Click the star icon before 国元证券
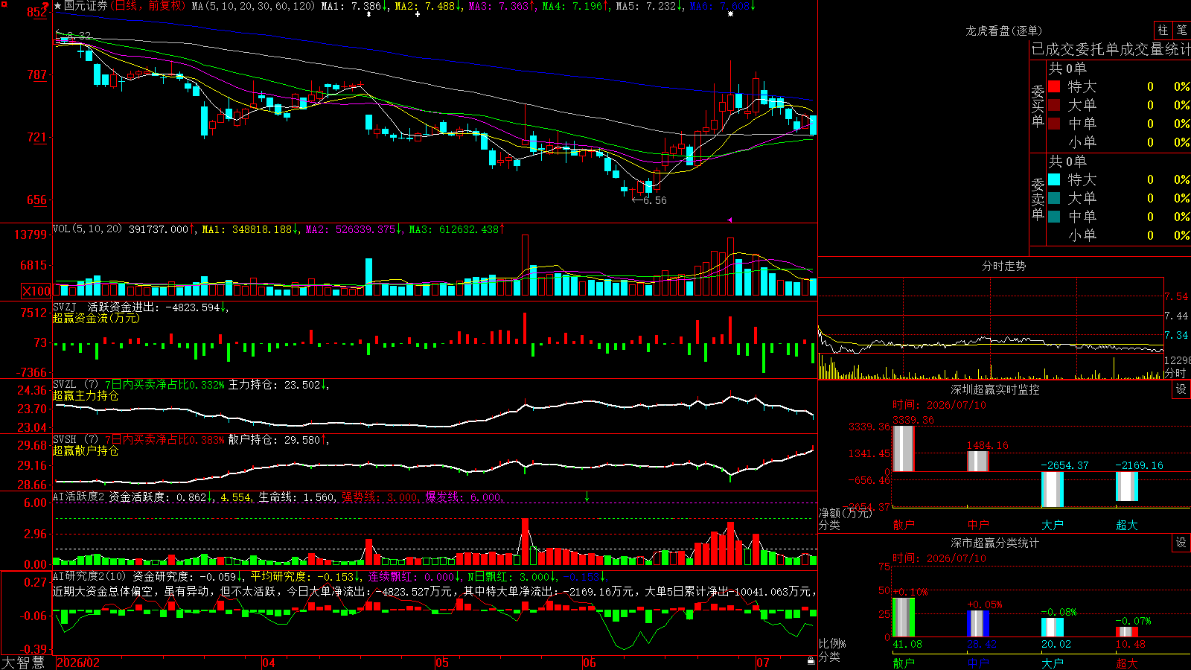1191x670 pixels. tap(58, 6)
